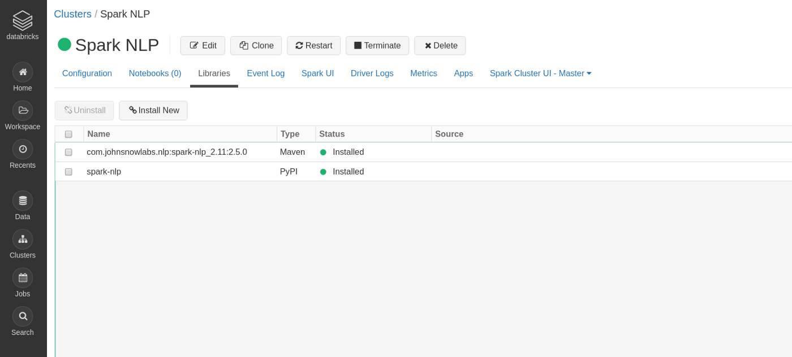Image resolution: width=792 pixels, height=357 pixels.
Task: Click Installed status text for PyPI library
Action: point(348,172)
